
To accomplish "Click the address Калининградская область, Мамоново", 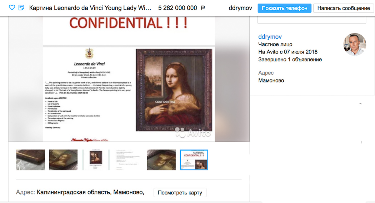I will (90, 192).
